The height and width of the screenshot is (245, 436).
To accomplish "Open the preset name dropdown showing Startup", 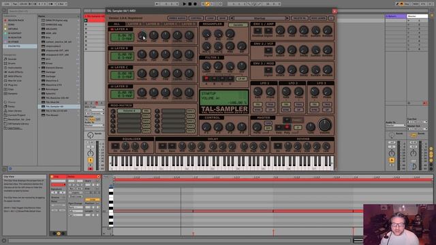I will pyautogui.click(x=260, y=18).
